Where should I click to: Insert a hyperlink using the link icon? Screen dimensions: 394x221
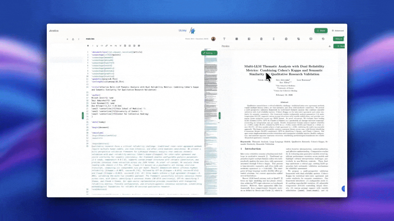point(107,45)
